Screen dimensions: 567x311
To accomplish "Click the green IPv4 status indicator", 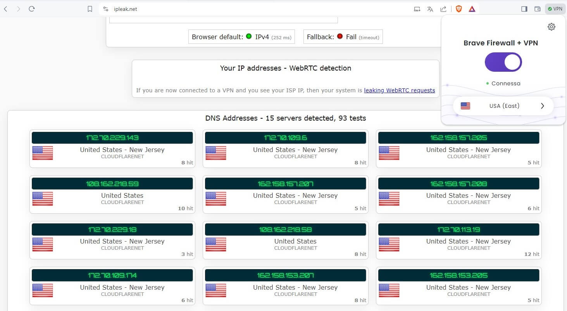I will pos(249,36).
